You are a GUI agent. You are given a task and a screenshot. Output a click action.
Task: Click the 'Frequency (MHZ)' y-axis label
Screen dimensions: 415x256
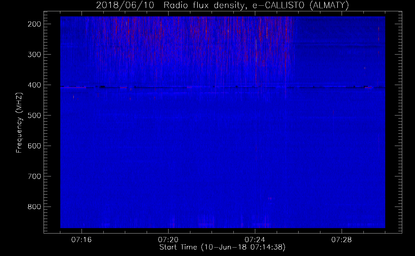click(19, 123)
